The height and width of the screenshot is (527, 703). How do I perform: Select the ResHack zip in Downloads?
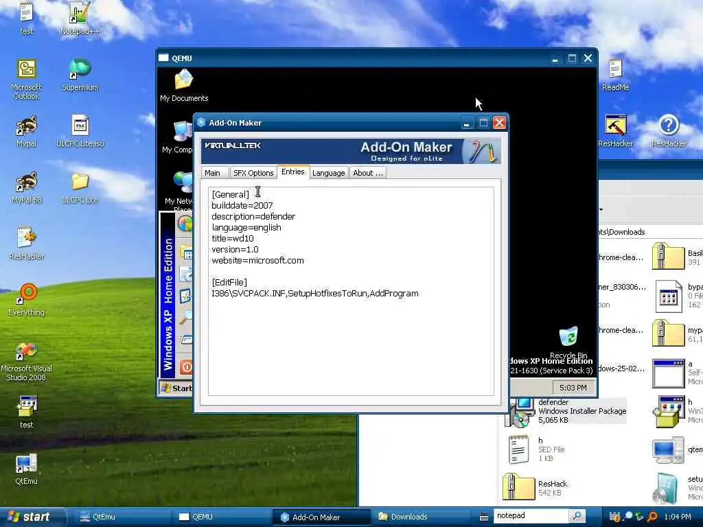(x=535, y=488)
